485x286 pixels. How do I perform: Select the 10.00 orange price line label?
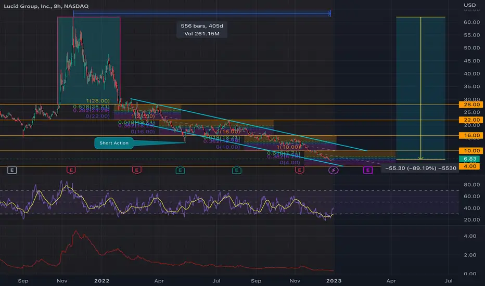471,151
